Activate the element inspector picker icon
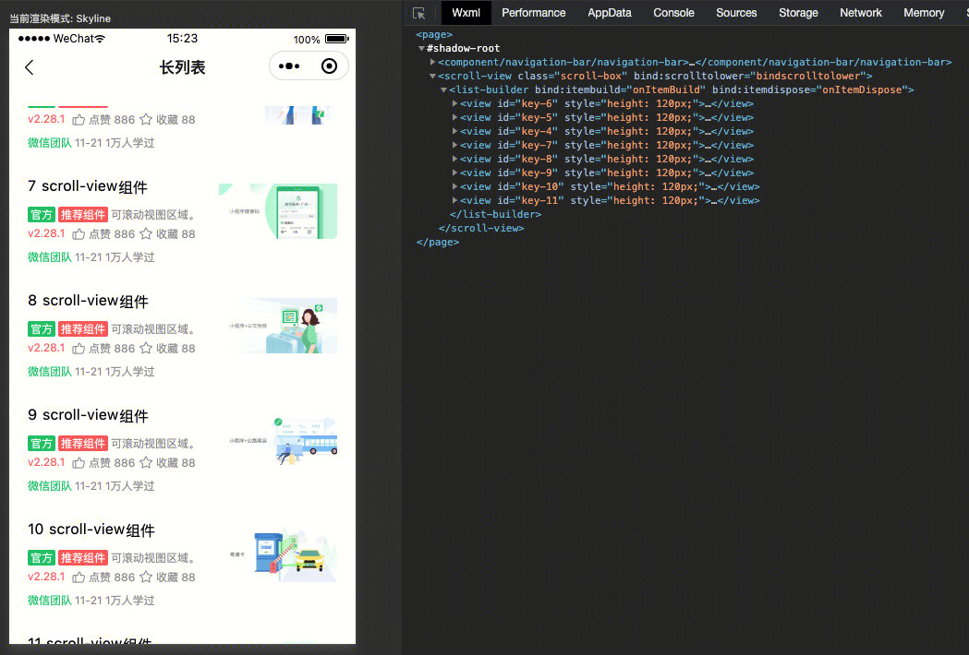The image size is (969, 655). pyautogui.click(x=419, y=13)
